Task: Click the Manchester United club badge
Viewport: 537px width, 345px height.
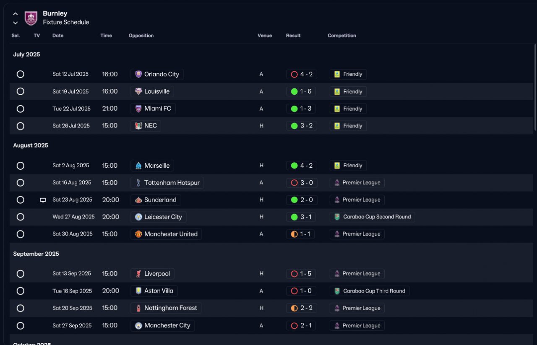Action: 138,234
